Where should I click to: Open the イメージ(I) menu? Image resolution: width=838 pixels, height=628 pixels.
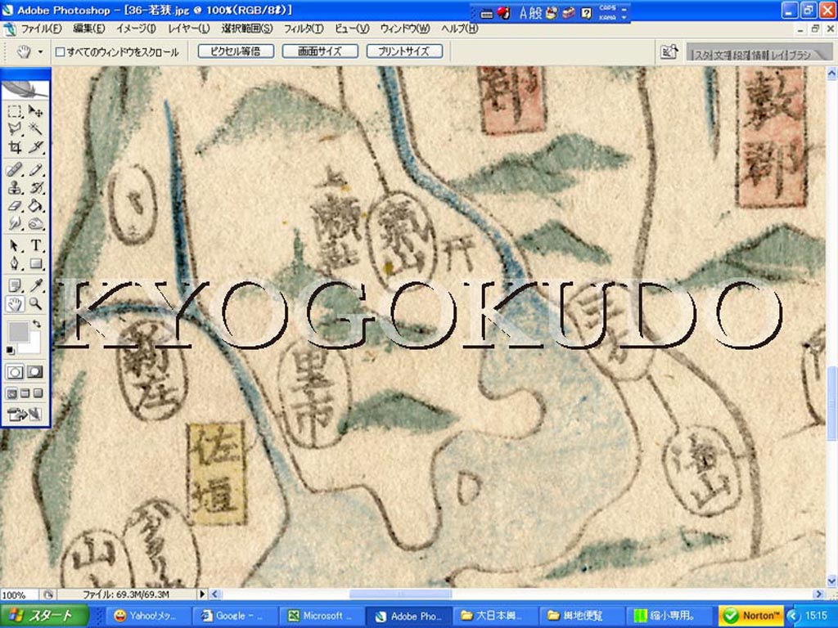(136, 29)
